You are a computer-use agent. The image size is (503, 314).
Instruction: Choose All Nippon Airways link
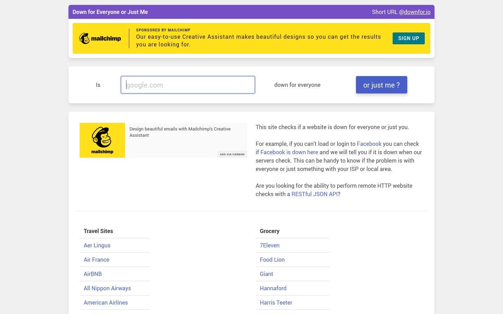coord(107,288)
